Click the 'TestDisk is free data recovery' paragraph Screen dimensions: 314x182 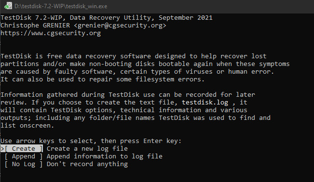click(x=145, y=68)
